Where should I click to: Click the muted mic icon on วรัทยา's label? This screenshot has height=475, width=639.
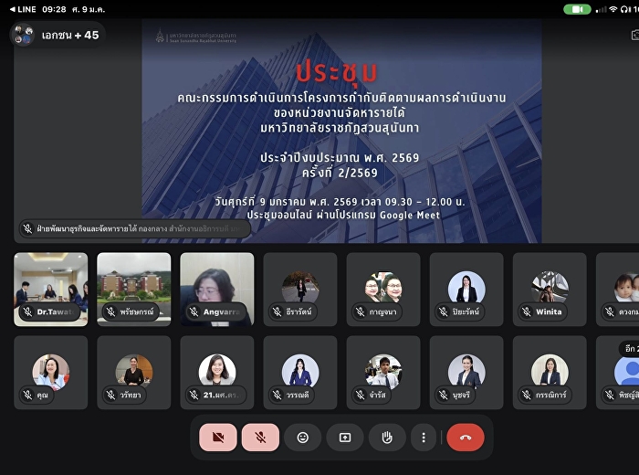tap(110, 395)
